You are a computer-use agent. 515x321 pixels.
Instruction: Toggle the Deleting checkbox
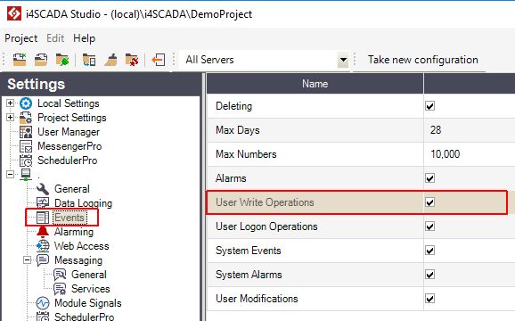pyautogui.click(x=430, y=106)
